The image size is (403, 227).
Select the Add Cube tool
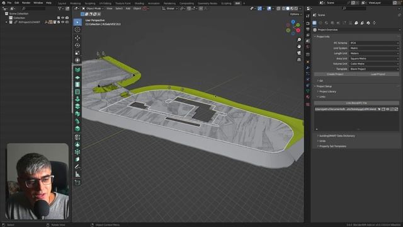click(x=77, y=183)
